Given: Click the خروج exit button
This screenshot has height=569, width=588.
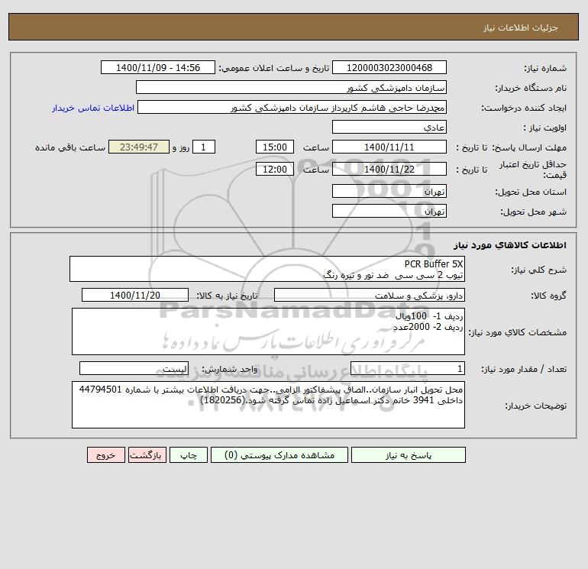Looking at the screenshot, I should (106, 455).
